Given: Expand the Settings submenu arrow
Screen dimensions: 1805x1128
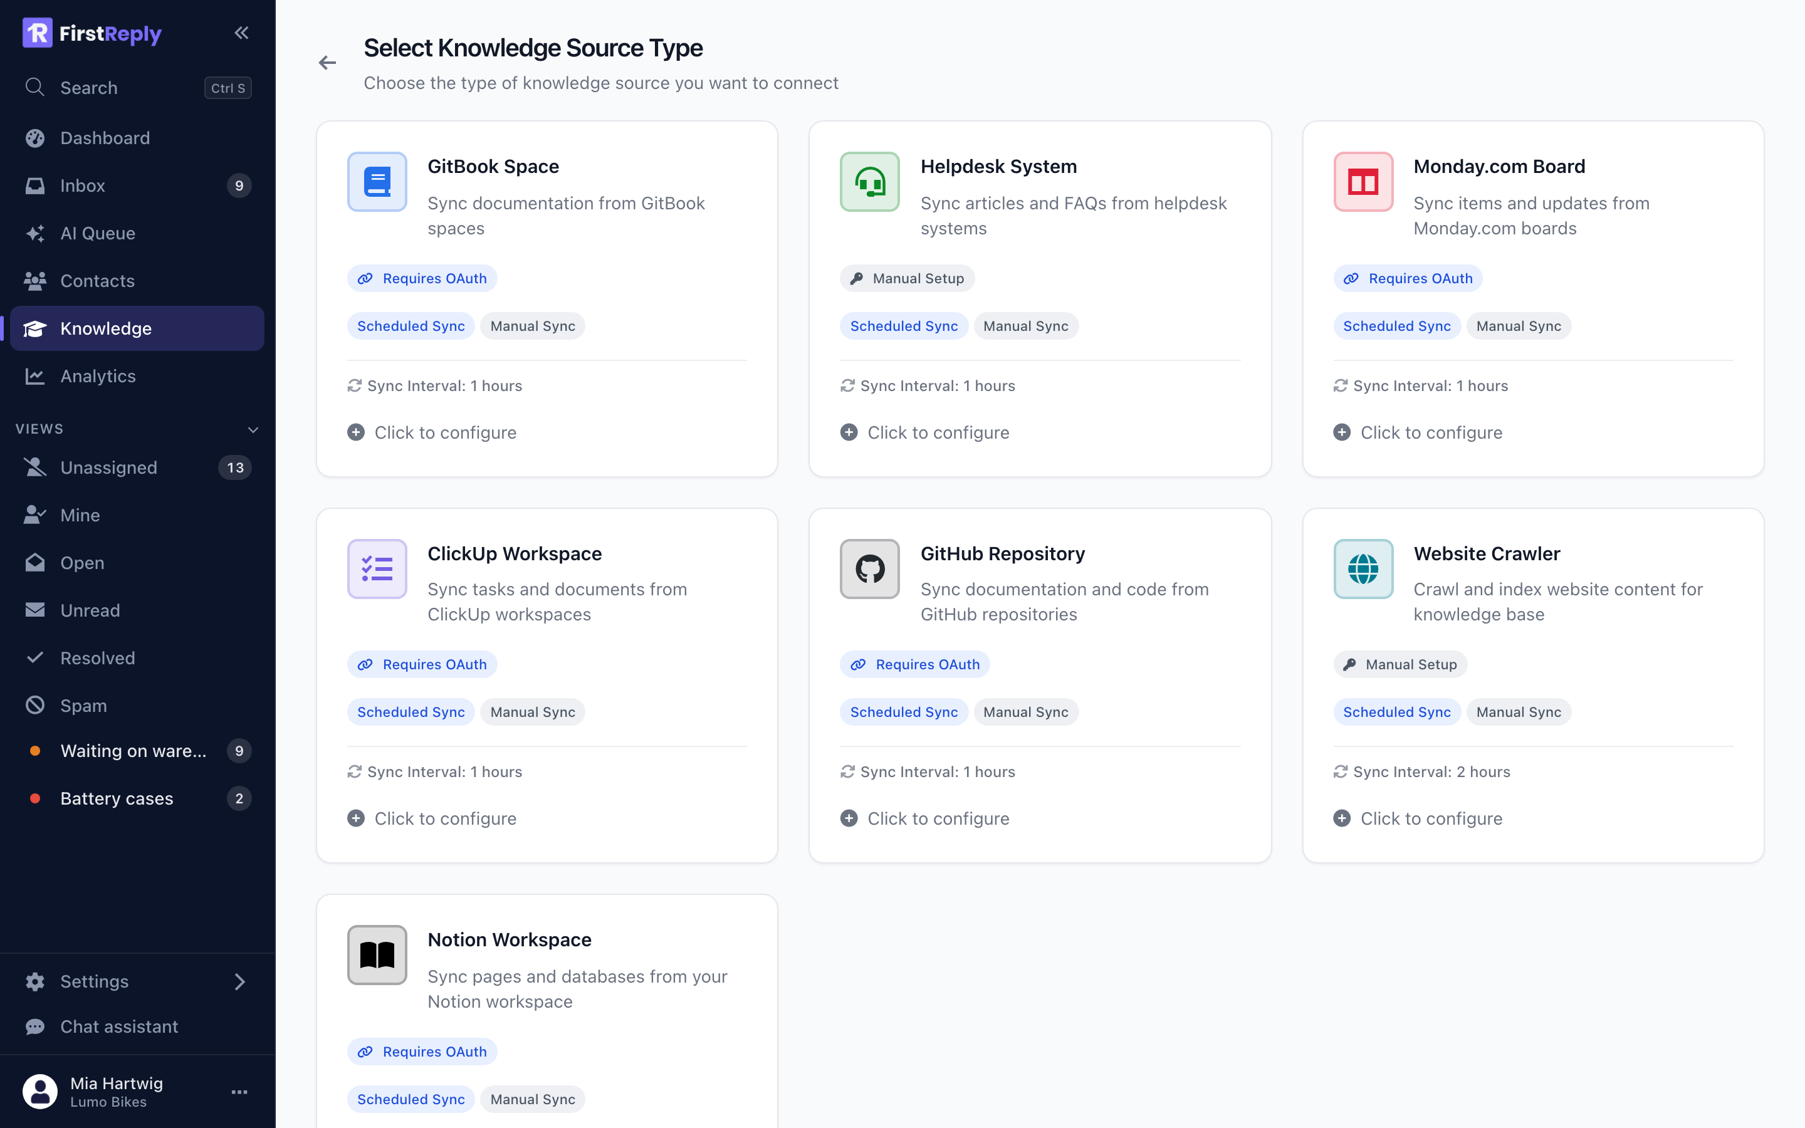Looking at the screenshot, I should point(239,982).
